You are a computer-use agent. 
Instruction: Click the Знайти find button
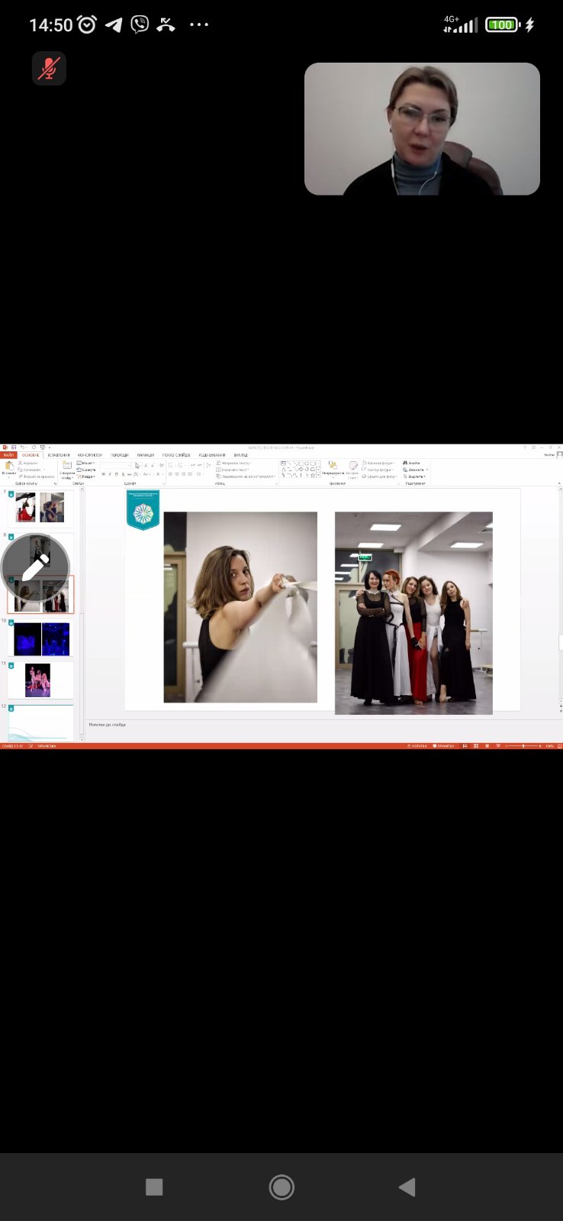[412, 464]
